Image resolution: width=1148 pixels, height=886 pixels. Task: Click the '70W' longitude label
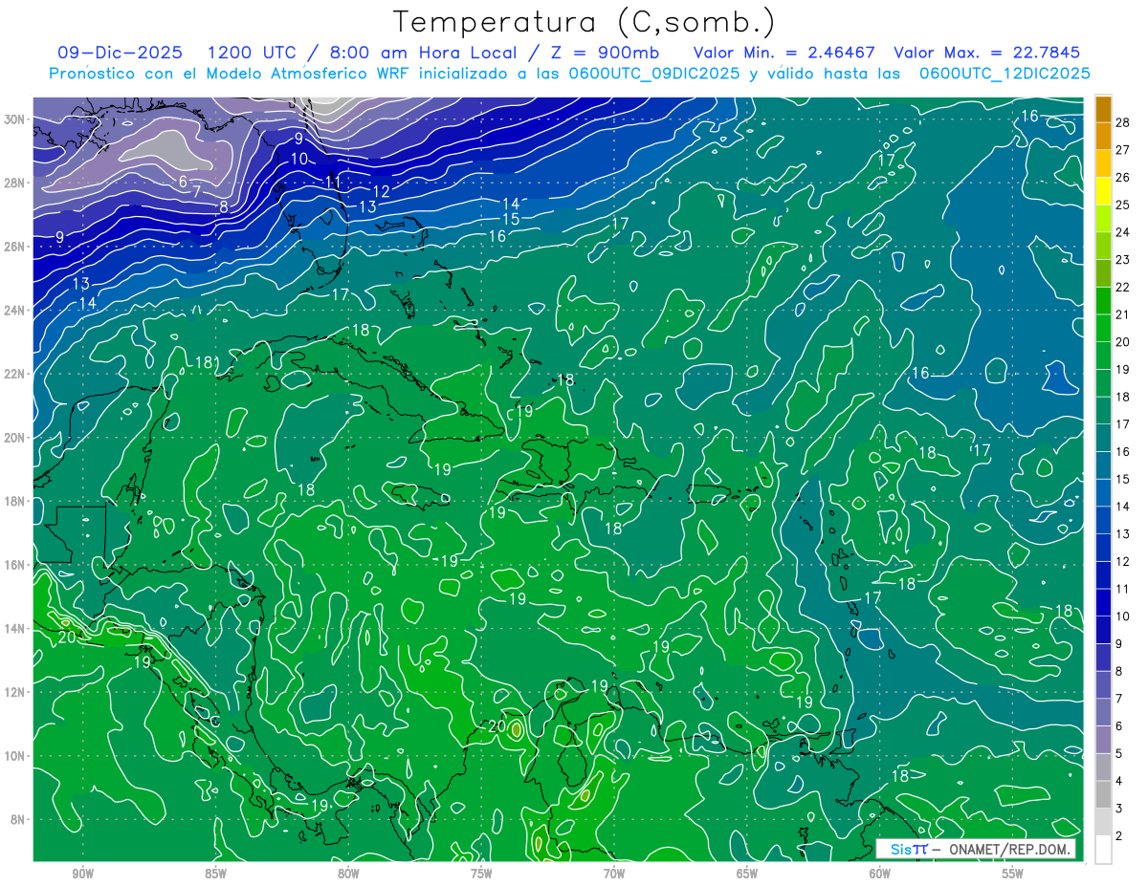point(614,874)
